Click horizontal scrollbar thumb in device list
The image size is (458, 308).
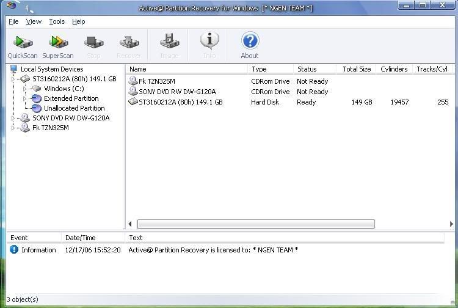pyautogui.click(x=256, y=224)
